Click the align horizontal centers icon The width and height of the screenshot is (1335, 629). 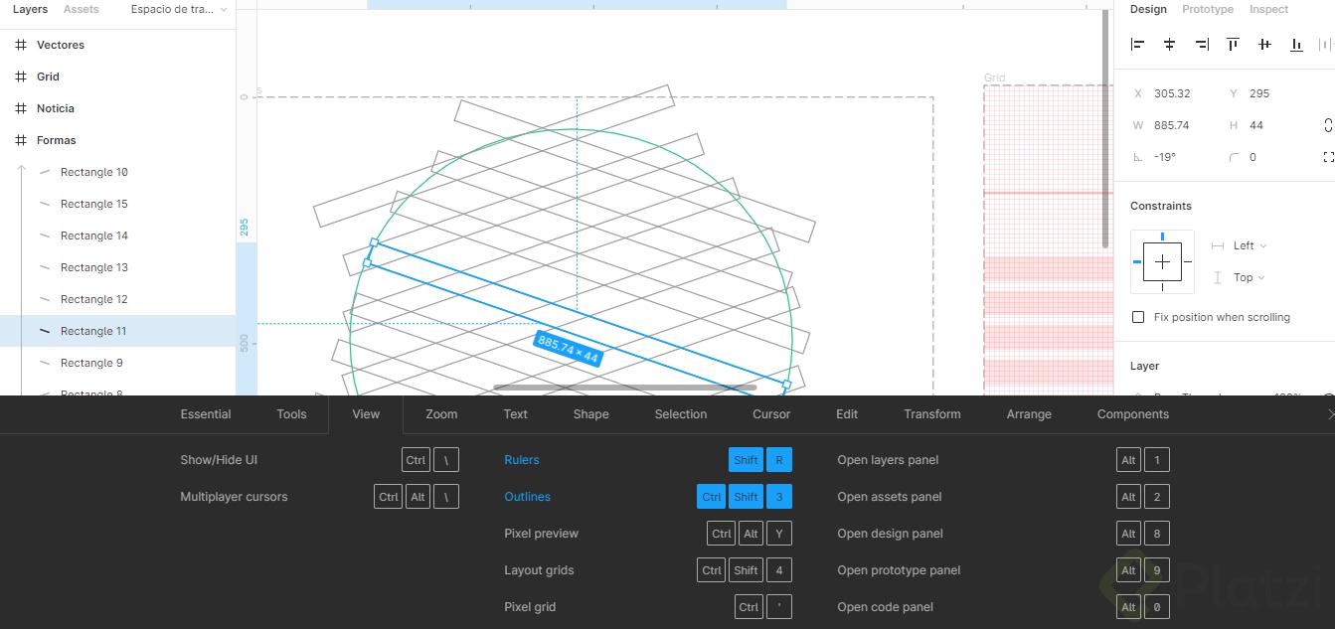click(1170, 45)
